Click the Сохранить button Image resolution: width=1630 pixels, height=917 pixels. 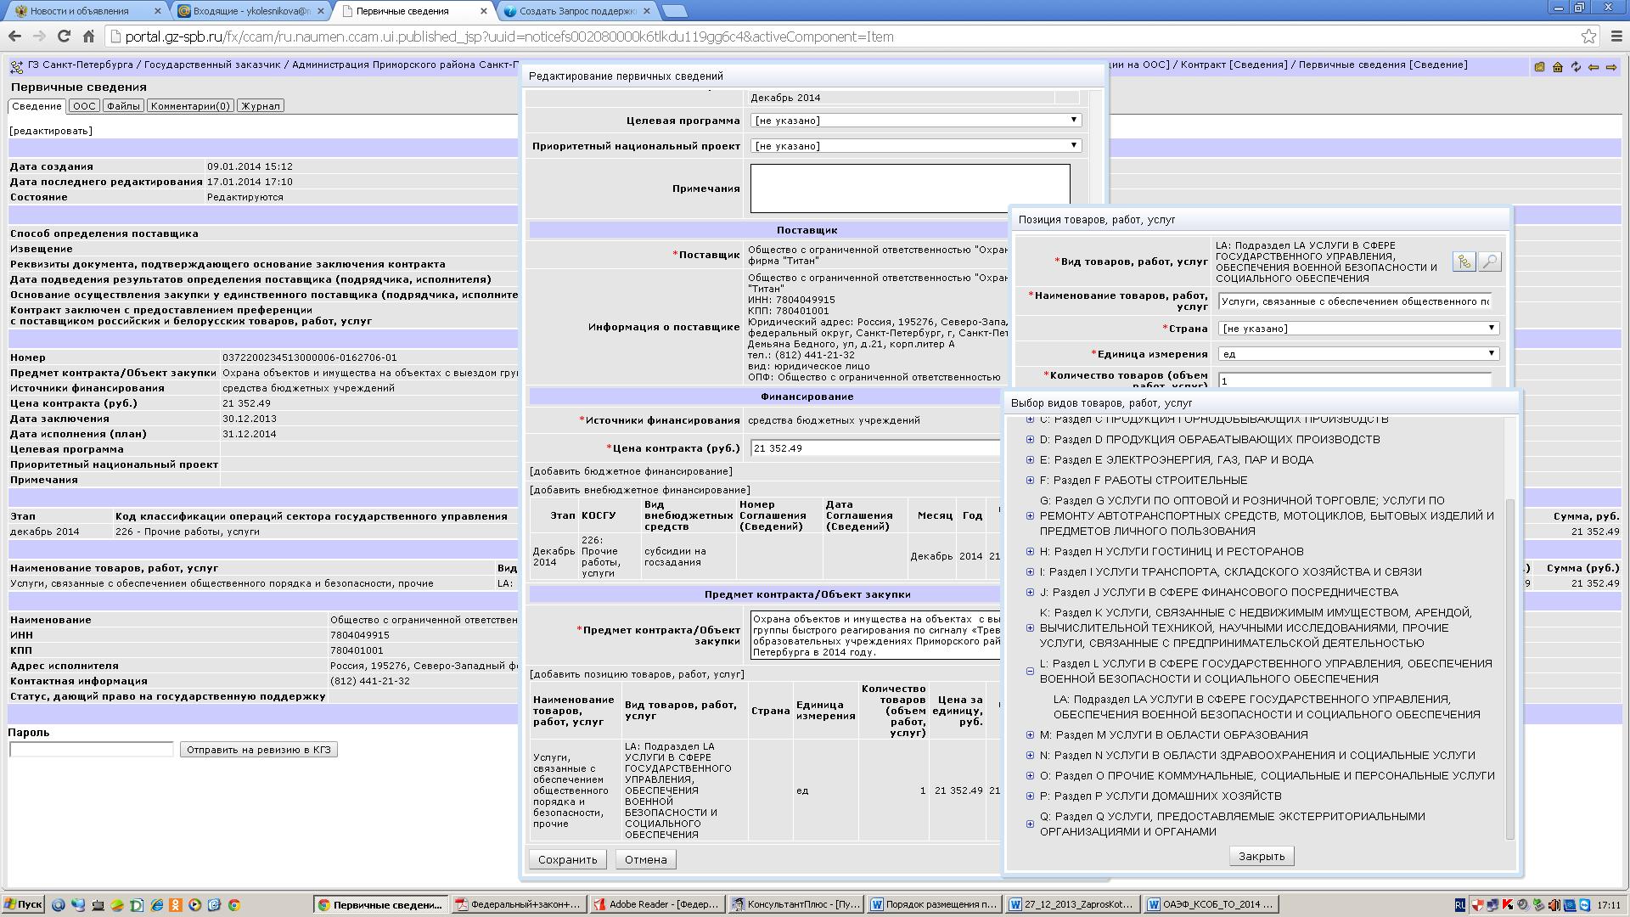click(567, 859)
